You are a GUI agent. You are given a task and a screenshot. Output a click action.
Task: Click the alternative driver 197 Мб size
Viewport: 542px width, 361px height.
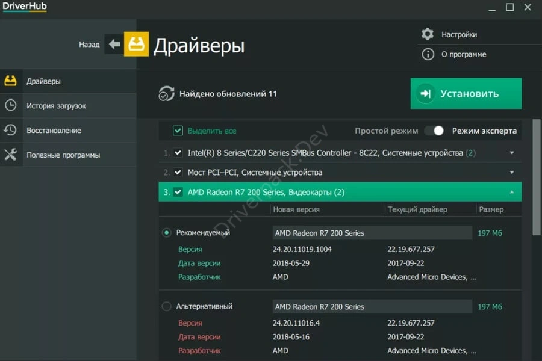[x=490, y=306]
